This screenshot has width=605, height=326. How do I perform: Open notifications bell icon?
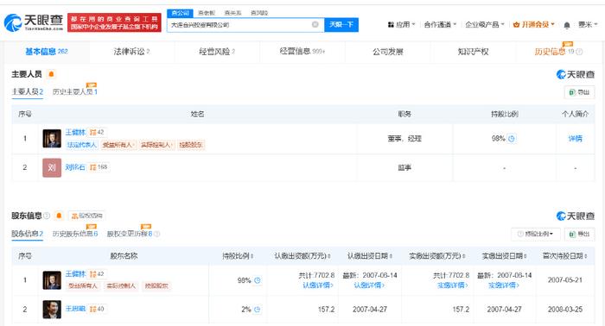click(567, 25)
